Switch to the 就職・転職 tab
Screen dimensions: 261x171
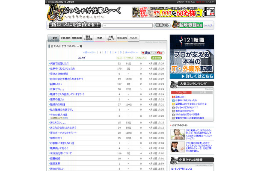77,38
